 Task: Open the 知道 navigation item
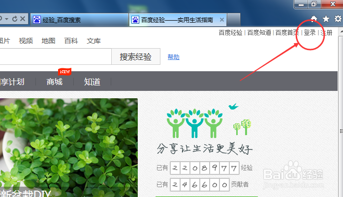pos(92,82)
